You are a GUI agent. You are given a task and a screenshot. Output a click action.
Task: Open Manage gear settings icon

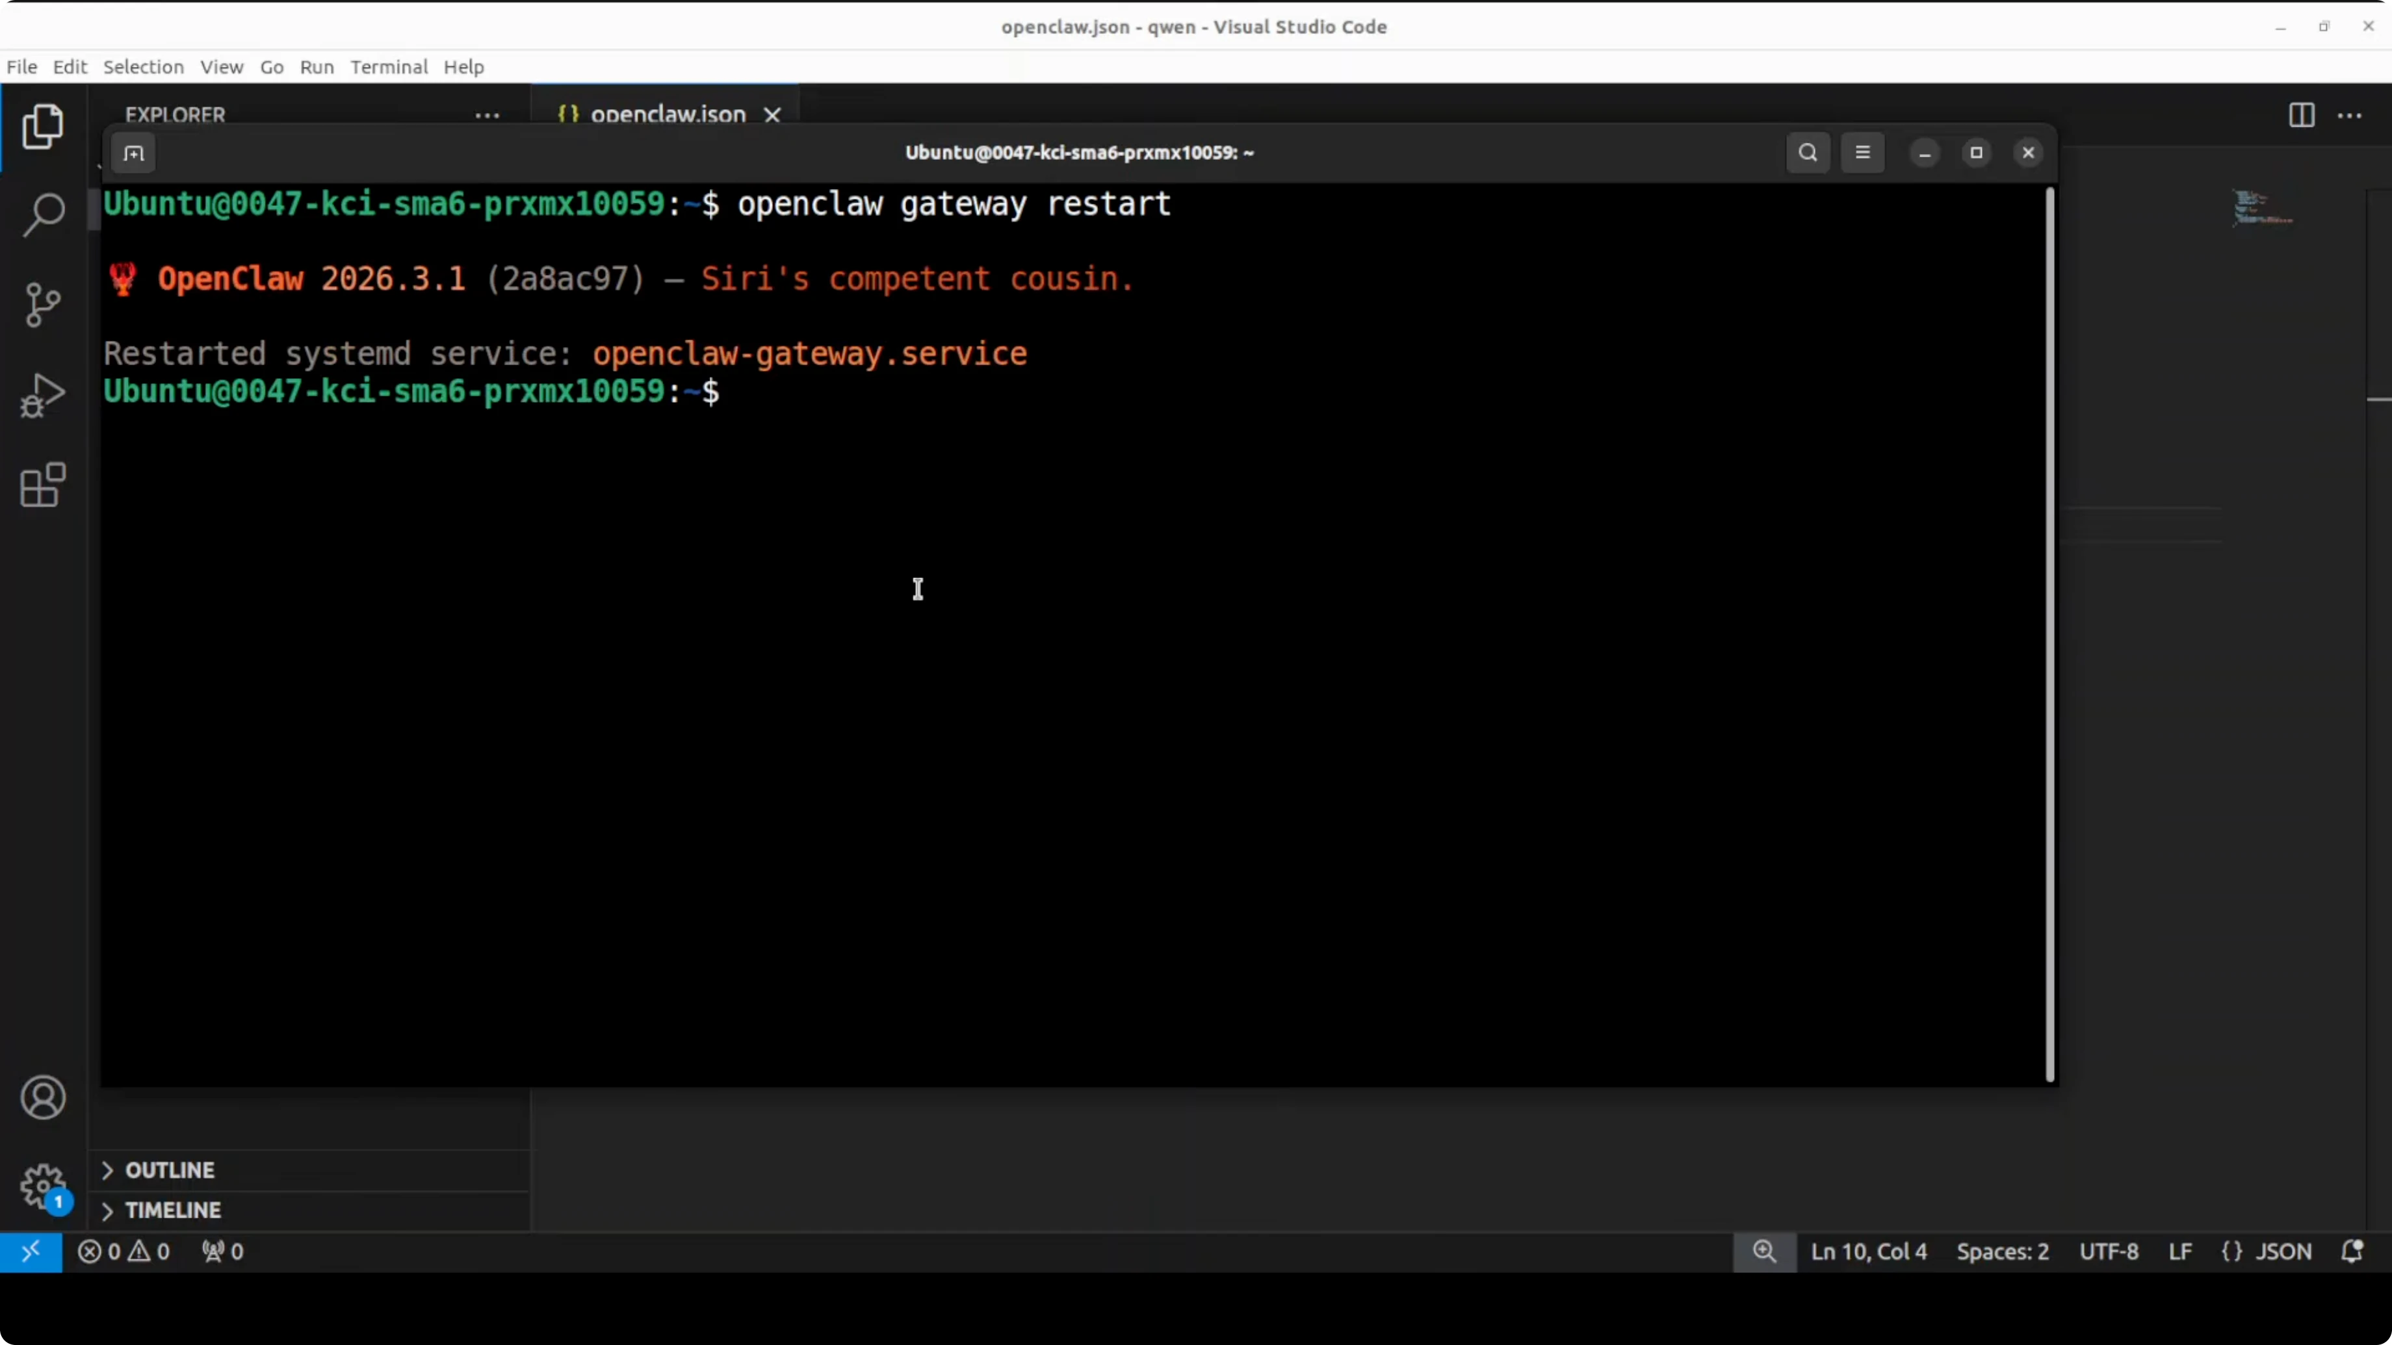click(x=43, y=1186)
